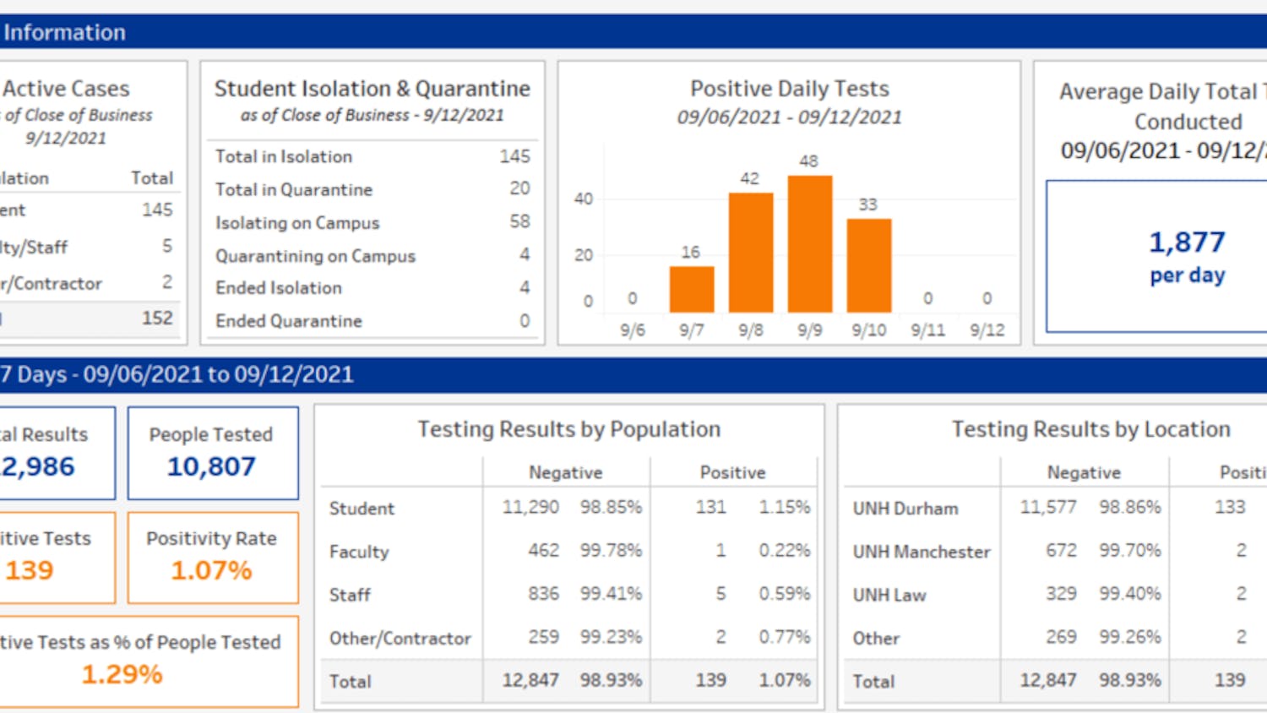Select the Isolating on Campus row
The height and width of the screenshot is (713, 1267).
coord(372,222)
